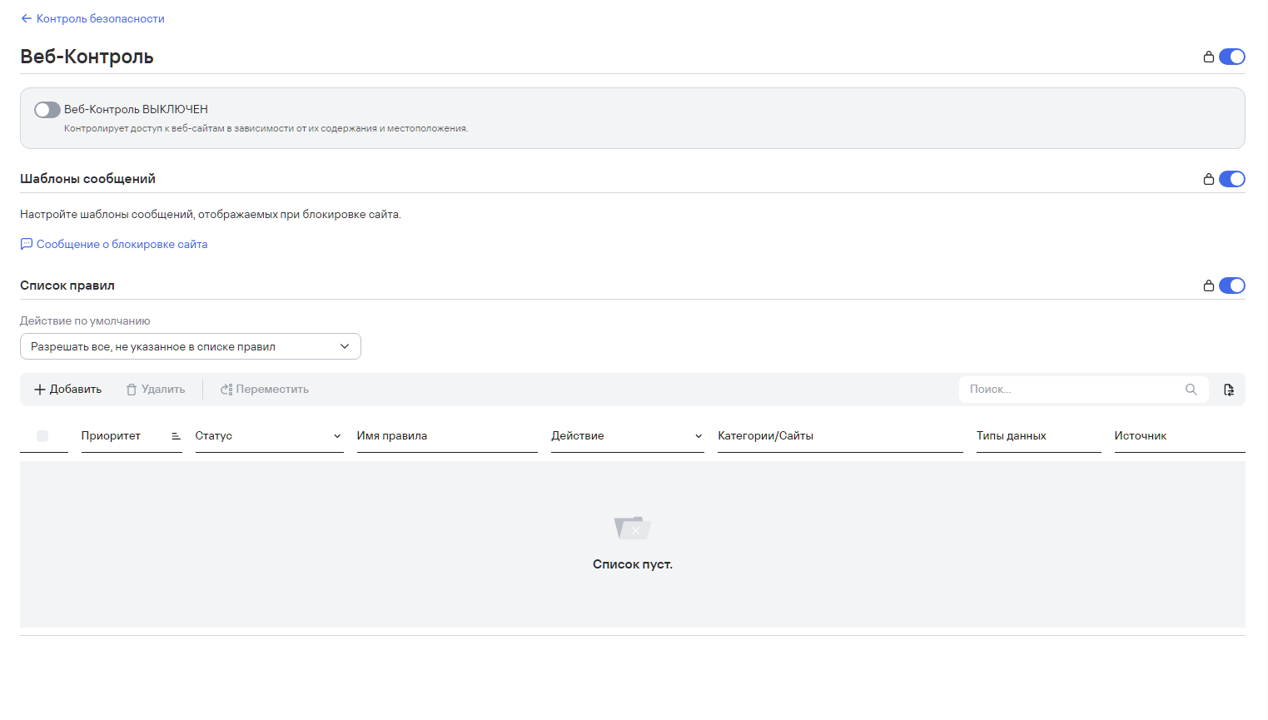Click the magnifier icon in the search field
The image size is (1268, 720).
[x=1191, y=390]
